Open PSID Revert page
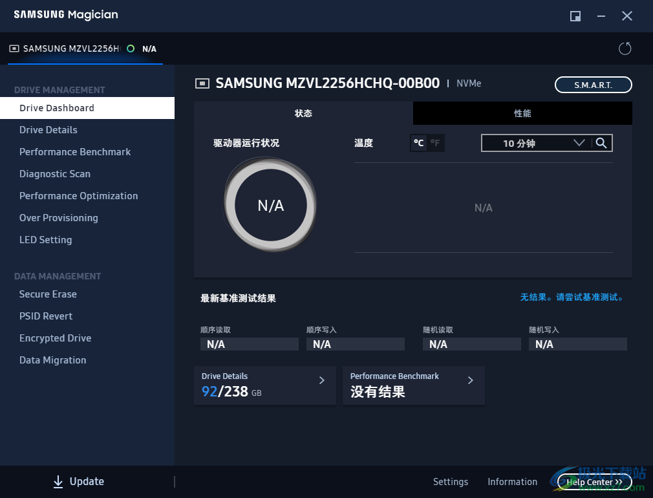Image resolution: width=653 pixels, height=498 pixels. click(87, 316)
